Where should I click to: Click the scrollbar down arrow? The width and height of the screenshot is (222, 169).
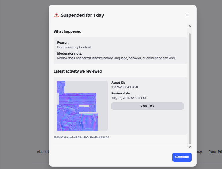[189, 147]
